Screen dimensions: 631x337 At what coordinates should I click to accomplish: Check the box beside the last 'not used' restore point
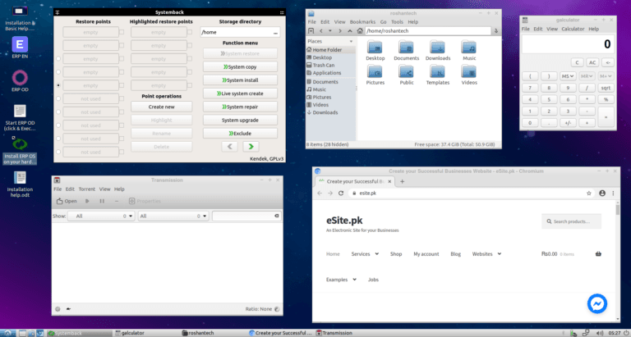122,152
